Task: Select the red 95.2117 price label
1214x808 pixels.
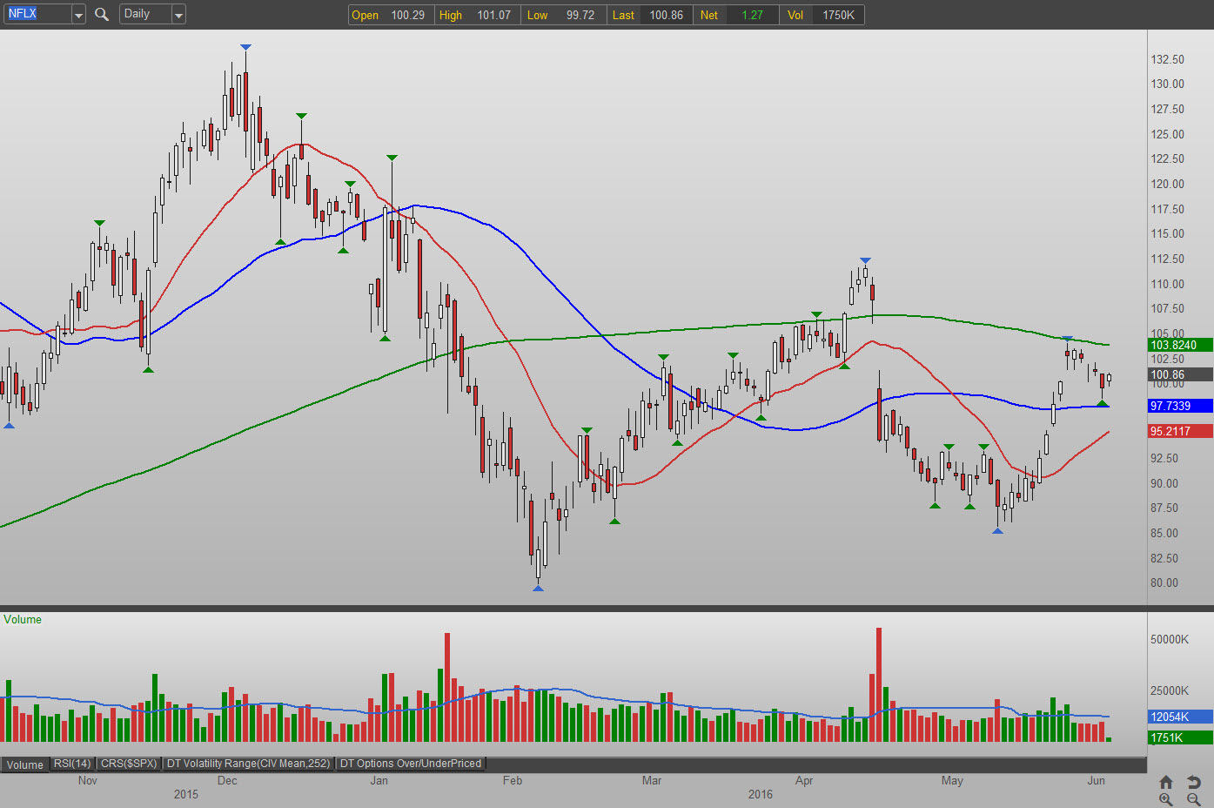Action: pyautogui.click(x=1180, y=431)
